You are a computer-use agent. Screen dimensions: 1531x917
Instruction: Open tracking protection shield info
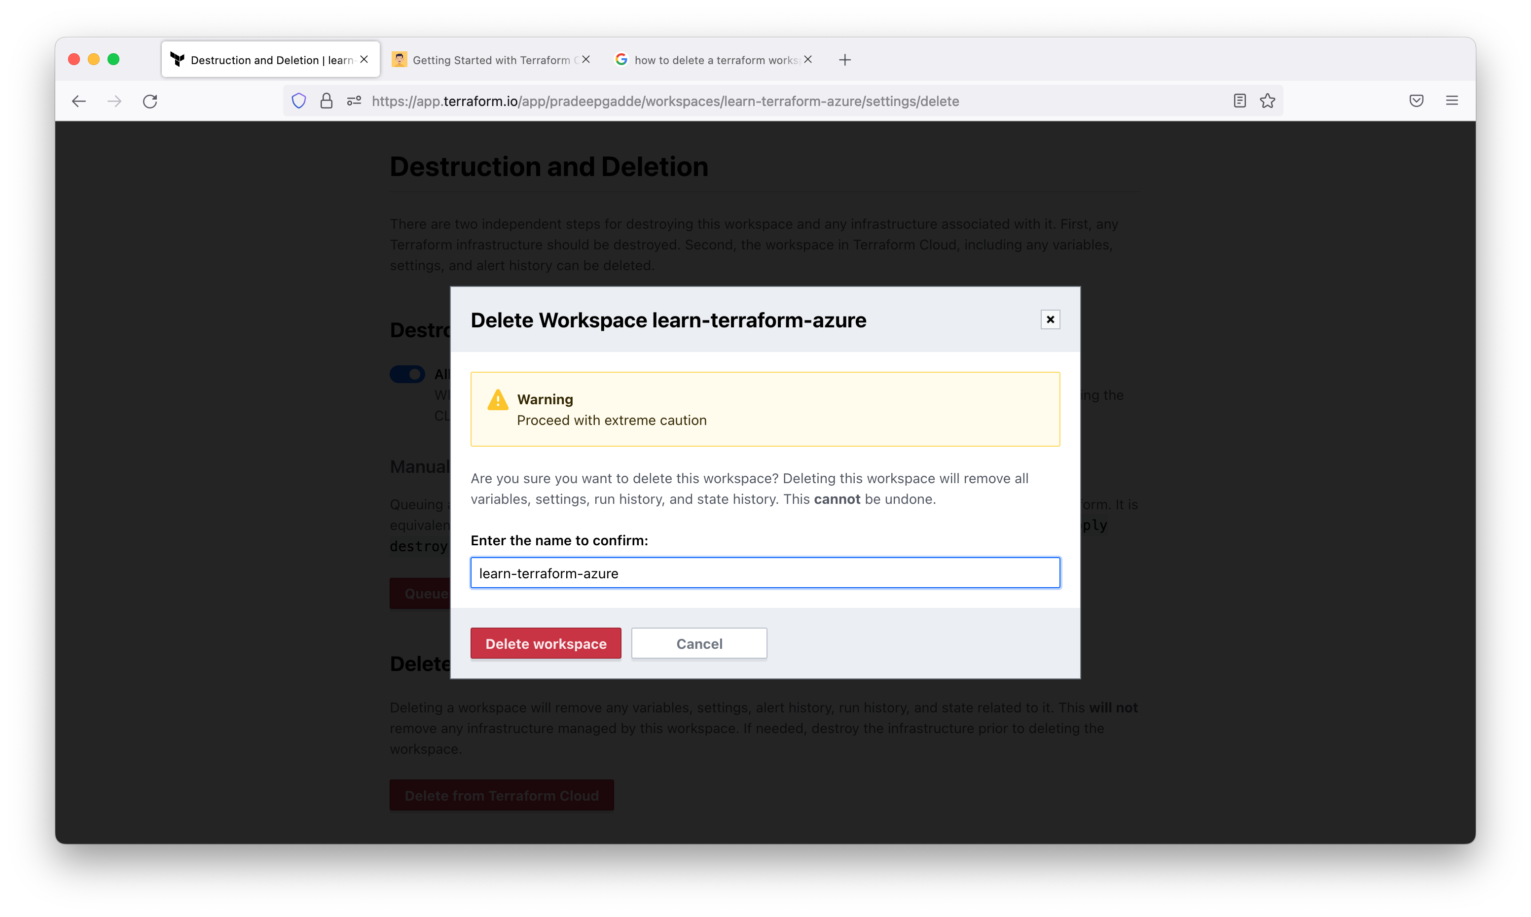coord(298,101)
